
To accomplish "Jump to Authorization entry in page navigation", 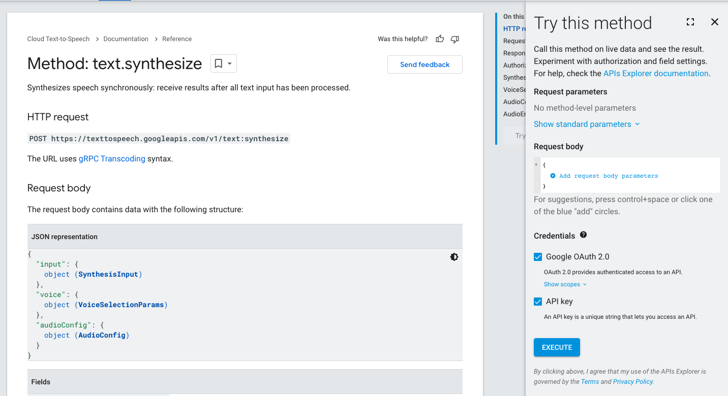I will (514, 65).
